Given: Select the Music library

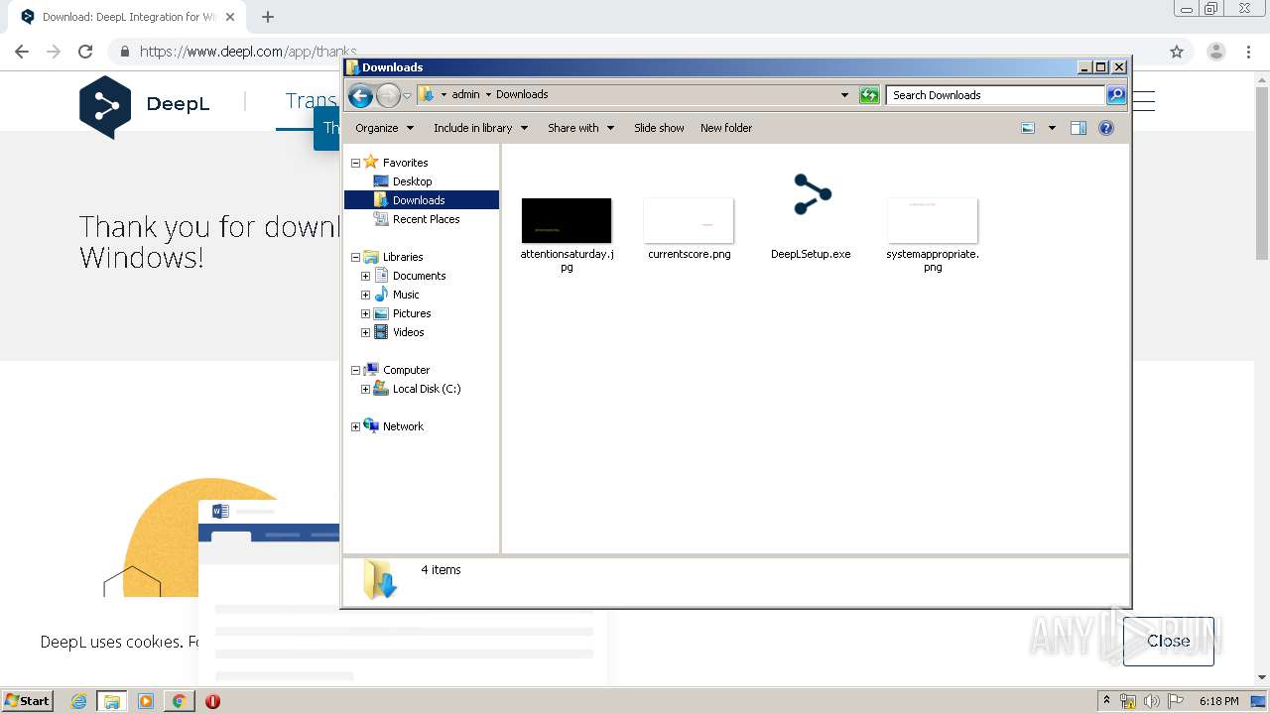Looking at the screenshot, I should click(406, 295).
